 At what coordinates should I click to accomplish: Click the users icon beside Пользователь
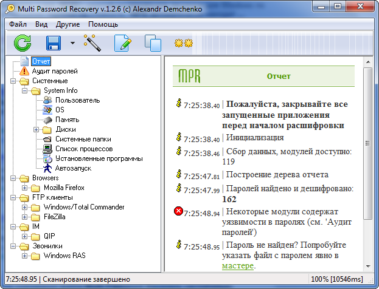pos(47,100)
